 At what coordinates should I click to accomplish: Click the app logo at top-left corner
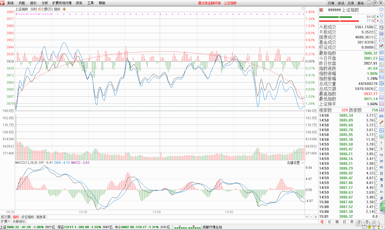(3, 3)
